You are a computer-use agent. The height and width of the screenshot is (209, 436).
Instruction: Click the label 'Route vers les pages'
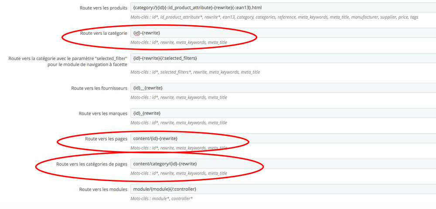click(106, 139)
